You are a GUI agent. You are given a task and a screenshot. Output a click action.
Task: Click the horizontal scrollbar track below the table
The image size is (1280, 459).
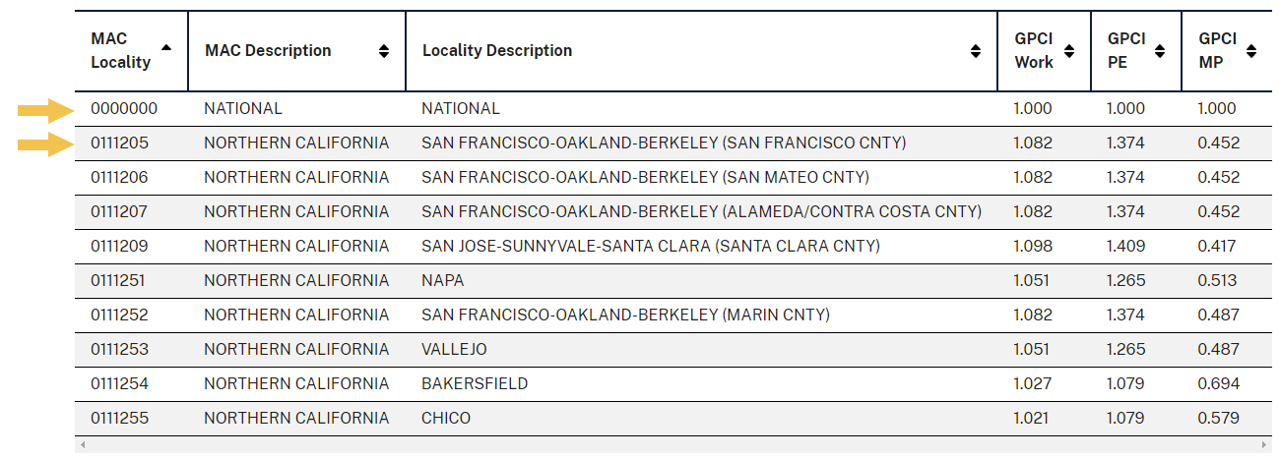670,445
